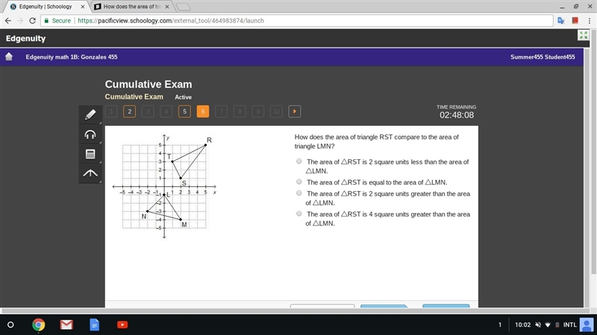The width and height of the screenshot is (597, 335).
Task: Click the notification count 1
Action: click(500, 325)
